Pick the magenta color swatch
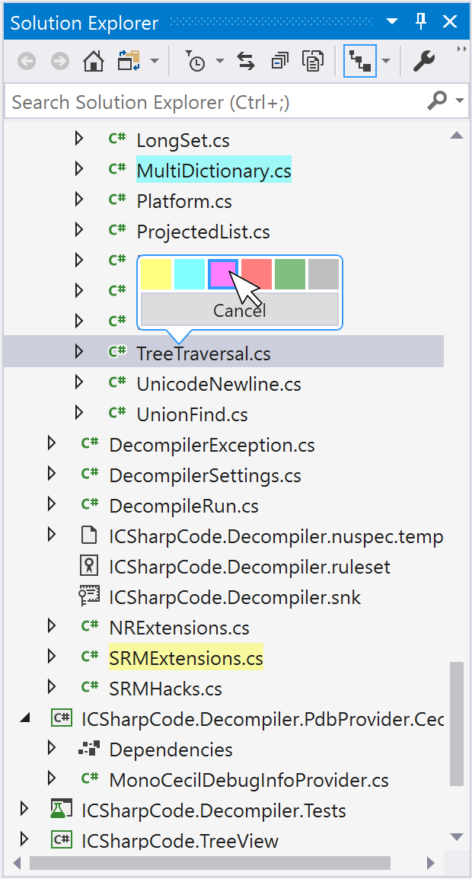This screenshot has width=472, height=879. pyautogui.click(x=222, y=274)
